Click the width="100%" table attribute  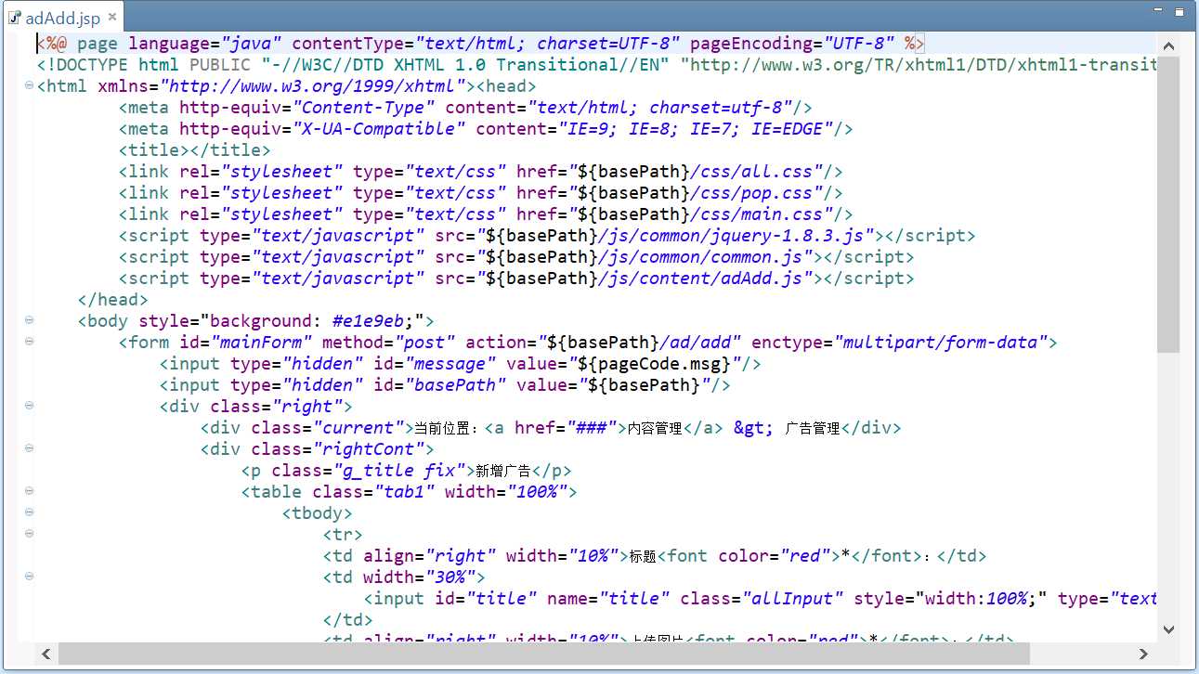pyautogui.click(x=506, y=492)
